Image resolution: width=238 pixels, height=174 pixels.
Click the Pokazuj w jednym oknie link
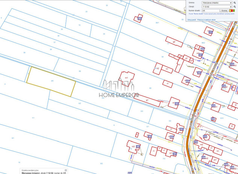click(206, 19)
